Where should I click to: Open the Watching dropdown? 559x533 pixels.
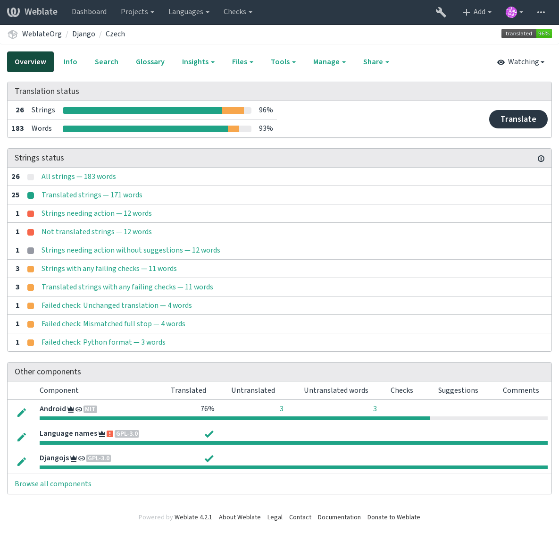(x=521, y=62)
